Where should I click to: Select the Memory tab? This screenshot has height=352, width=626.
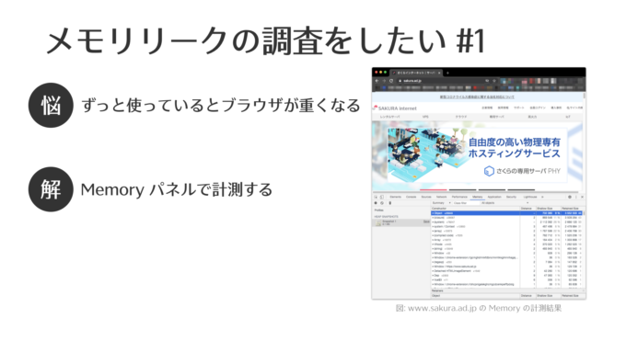(477, 197)
